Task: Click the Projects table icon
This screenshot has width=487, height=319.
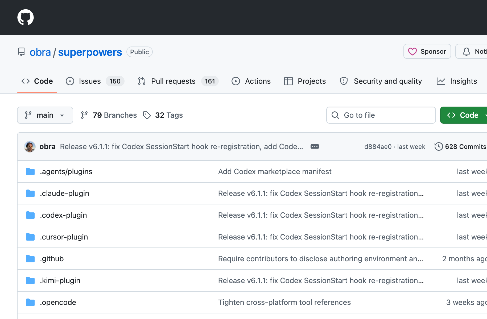Action: click(288, 81)
